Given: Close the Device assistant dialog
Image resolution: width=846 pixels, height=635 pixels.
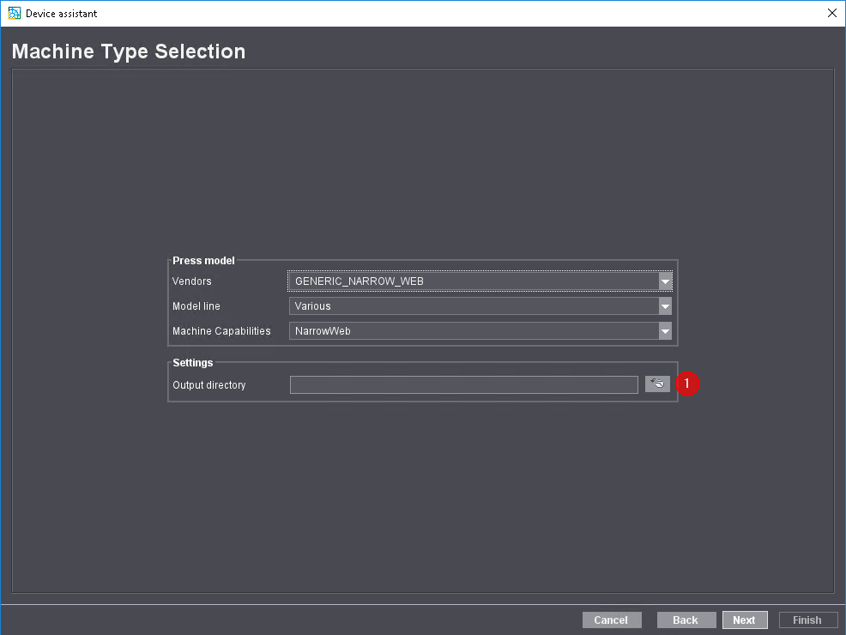Looking at the screenshot, I should (831, 13).
